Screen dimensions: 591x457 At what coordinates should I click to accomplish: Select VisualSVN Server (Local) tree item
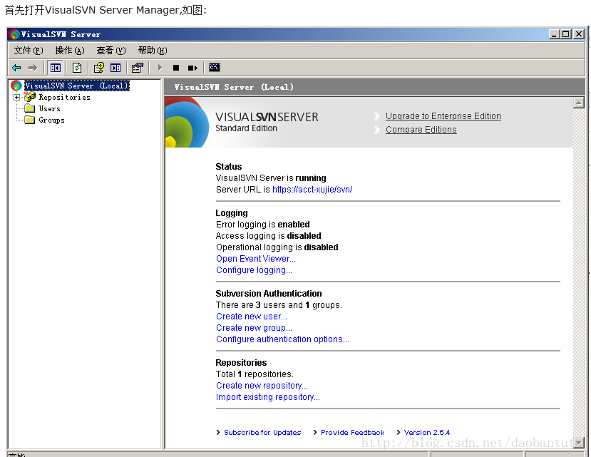click(x=76, y=86)
